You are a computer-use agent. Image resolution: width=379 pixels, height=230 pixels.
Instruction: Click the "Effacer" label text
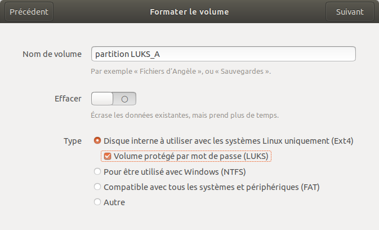tap(67, 99)
